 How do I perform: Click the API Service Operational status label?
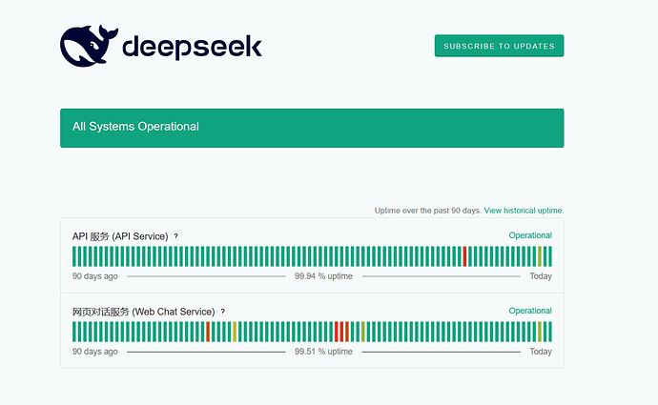click(x=530, y=235)
